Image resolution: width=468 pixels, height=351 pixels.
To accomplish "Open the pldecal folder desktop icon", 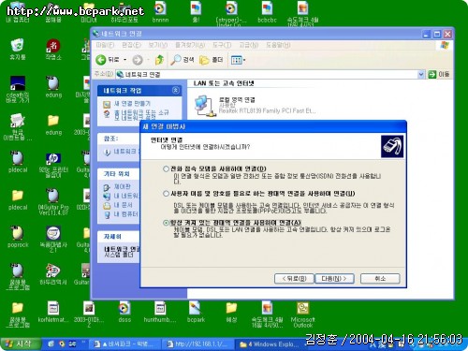I will tap(18, 199).
